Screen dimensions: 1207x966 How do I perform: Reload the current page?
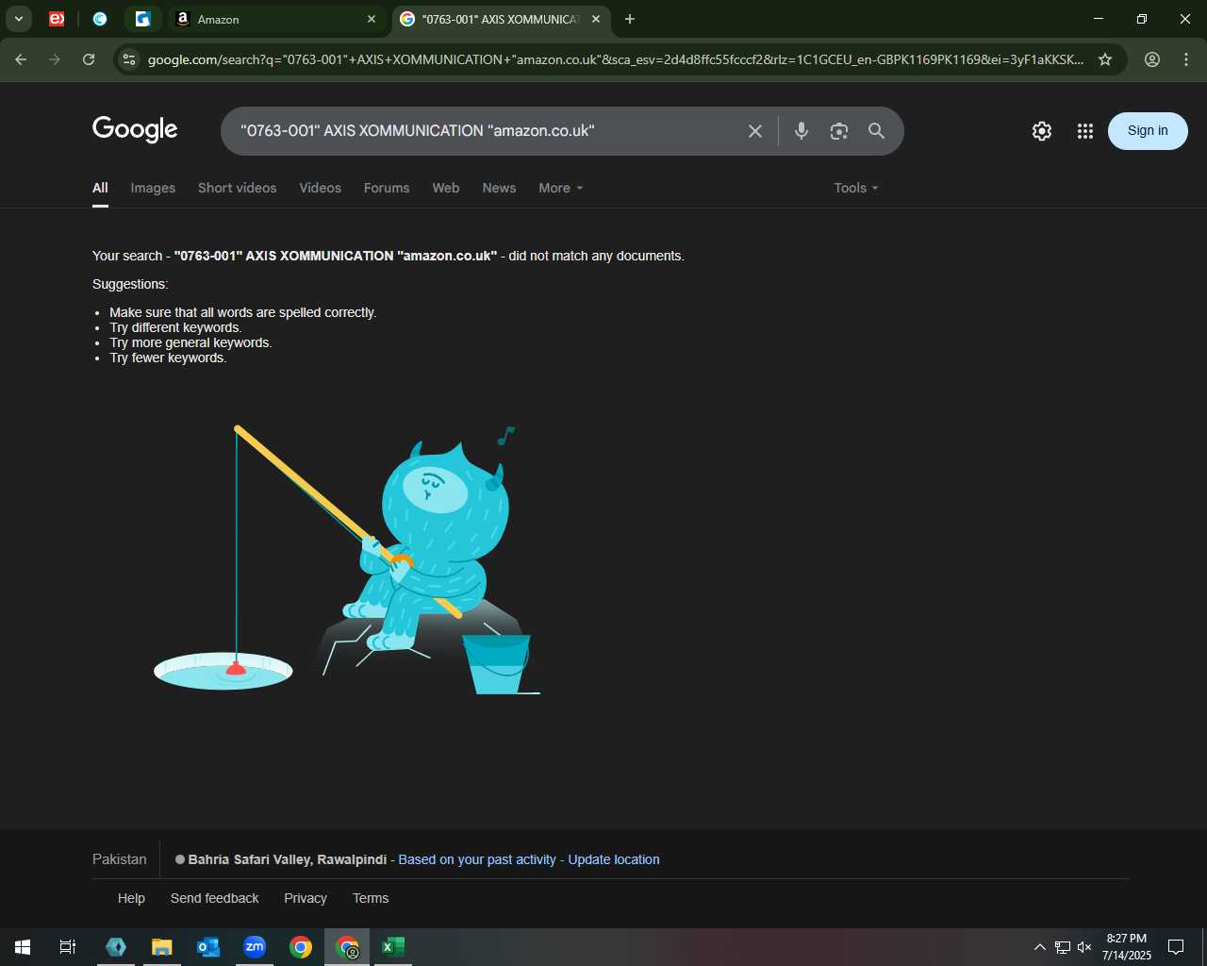pos(89,59)
